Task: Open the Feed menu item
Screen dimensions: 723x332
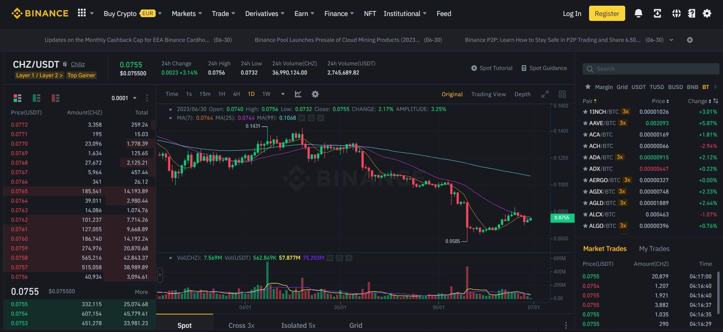Action: 444,14
